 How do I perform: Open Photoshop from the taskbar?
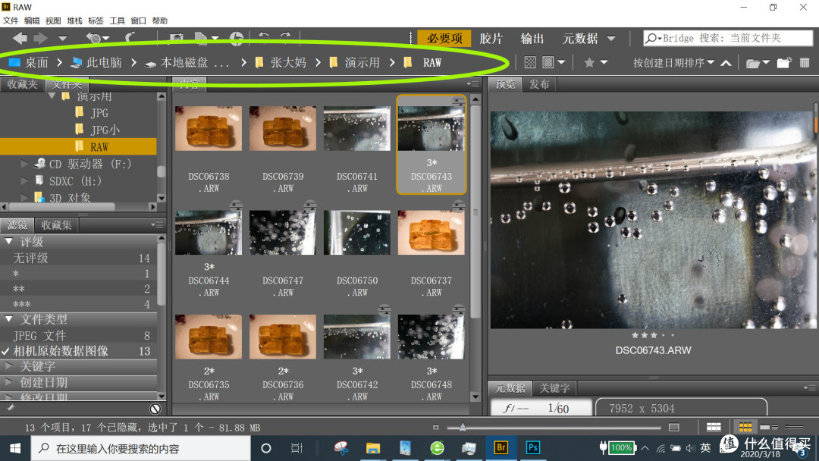tap(532, 447)
